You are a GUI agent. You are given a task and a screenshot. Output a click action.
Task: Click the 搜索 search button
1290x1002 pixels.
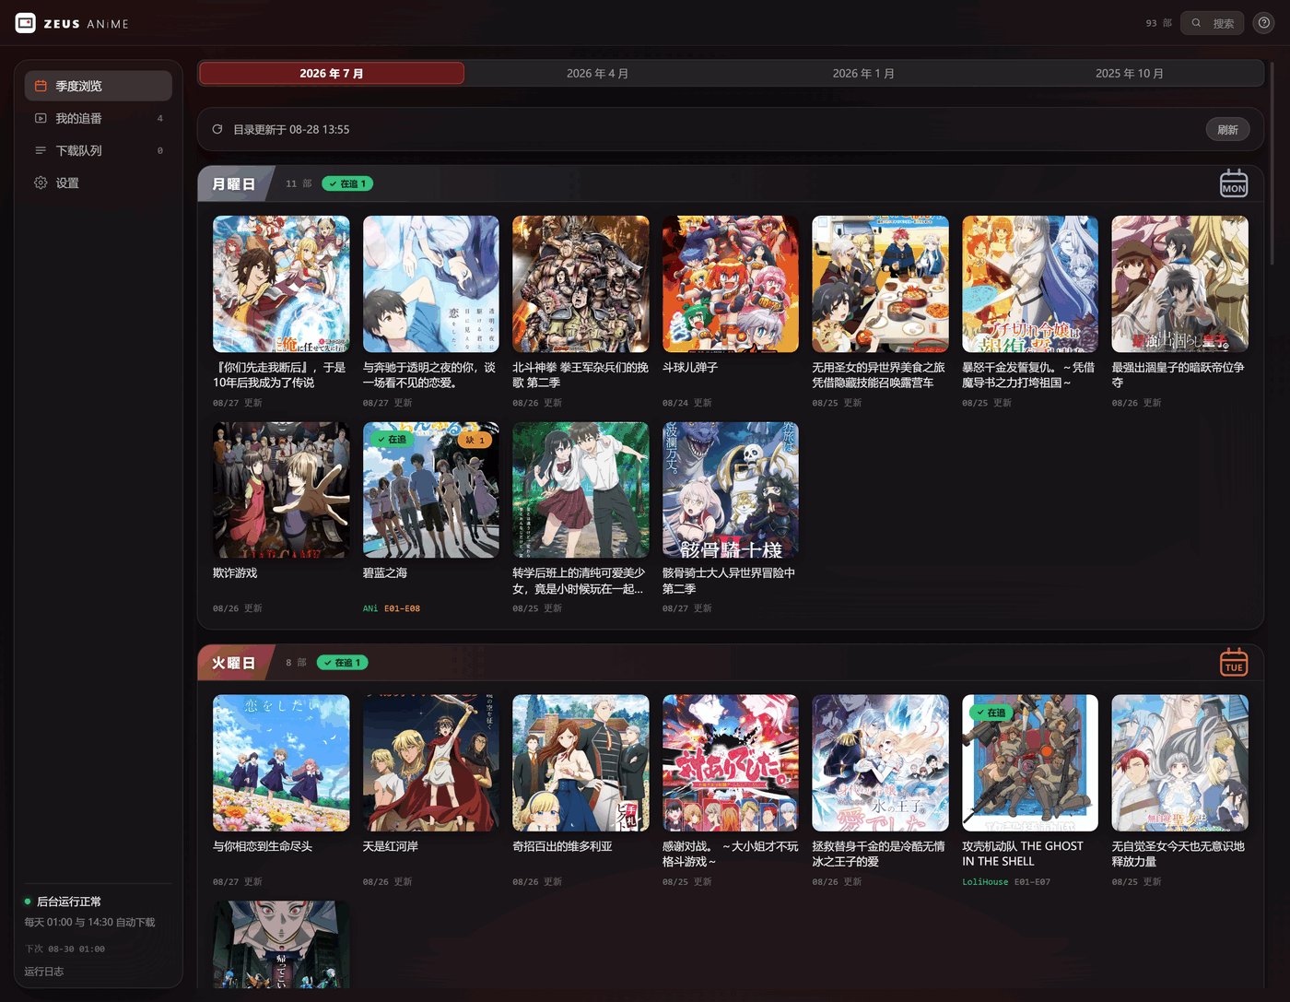[1213, 23]
